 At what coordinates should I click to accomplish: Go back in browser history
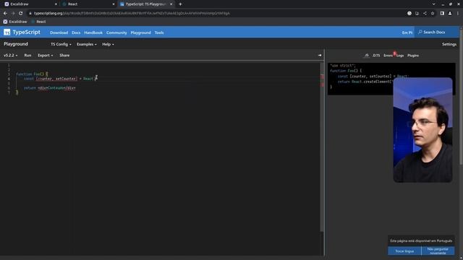5,13
